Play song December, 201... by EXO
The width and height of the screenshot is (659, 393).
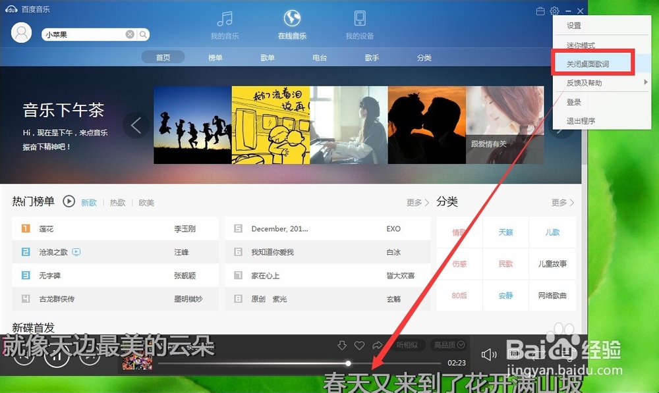328,228
